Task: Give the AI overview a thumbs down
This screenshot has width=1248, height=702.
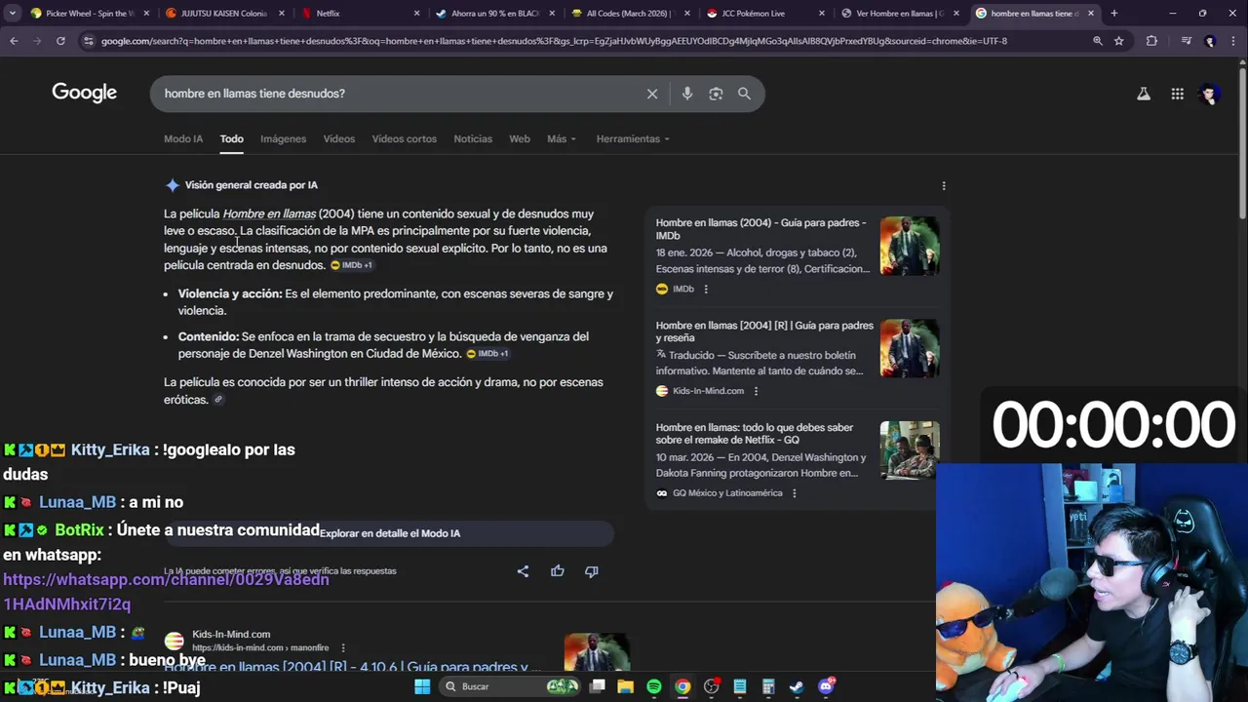Action: [592, 571]
